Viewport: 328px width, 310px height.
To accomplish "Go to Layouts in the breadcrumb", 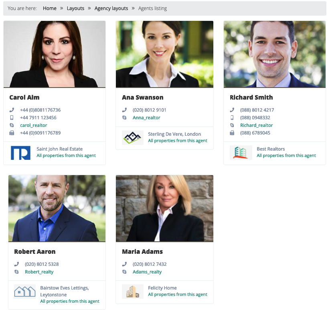I will tap(75, 8).
